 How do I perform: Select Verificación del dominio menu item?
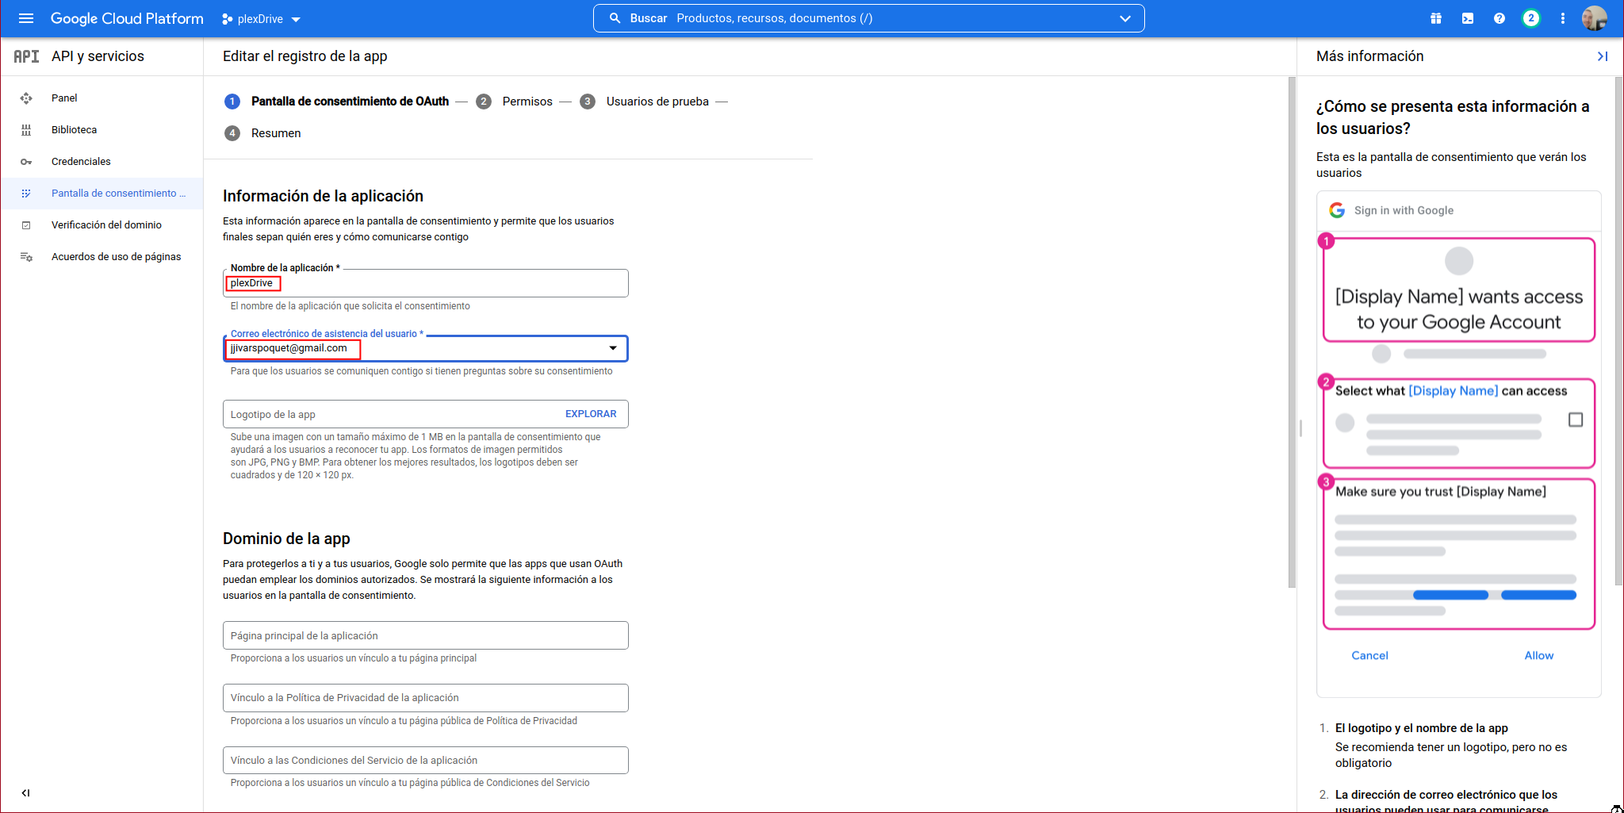106,225
